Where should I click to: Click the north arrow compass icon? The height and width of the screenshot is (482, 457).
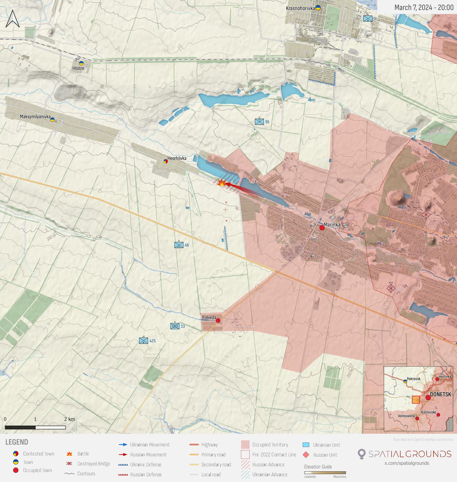pyautogui.click(x=13, y=19)
